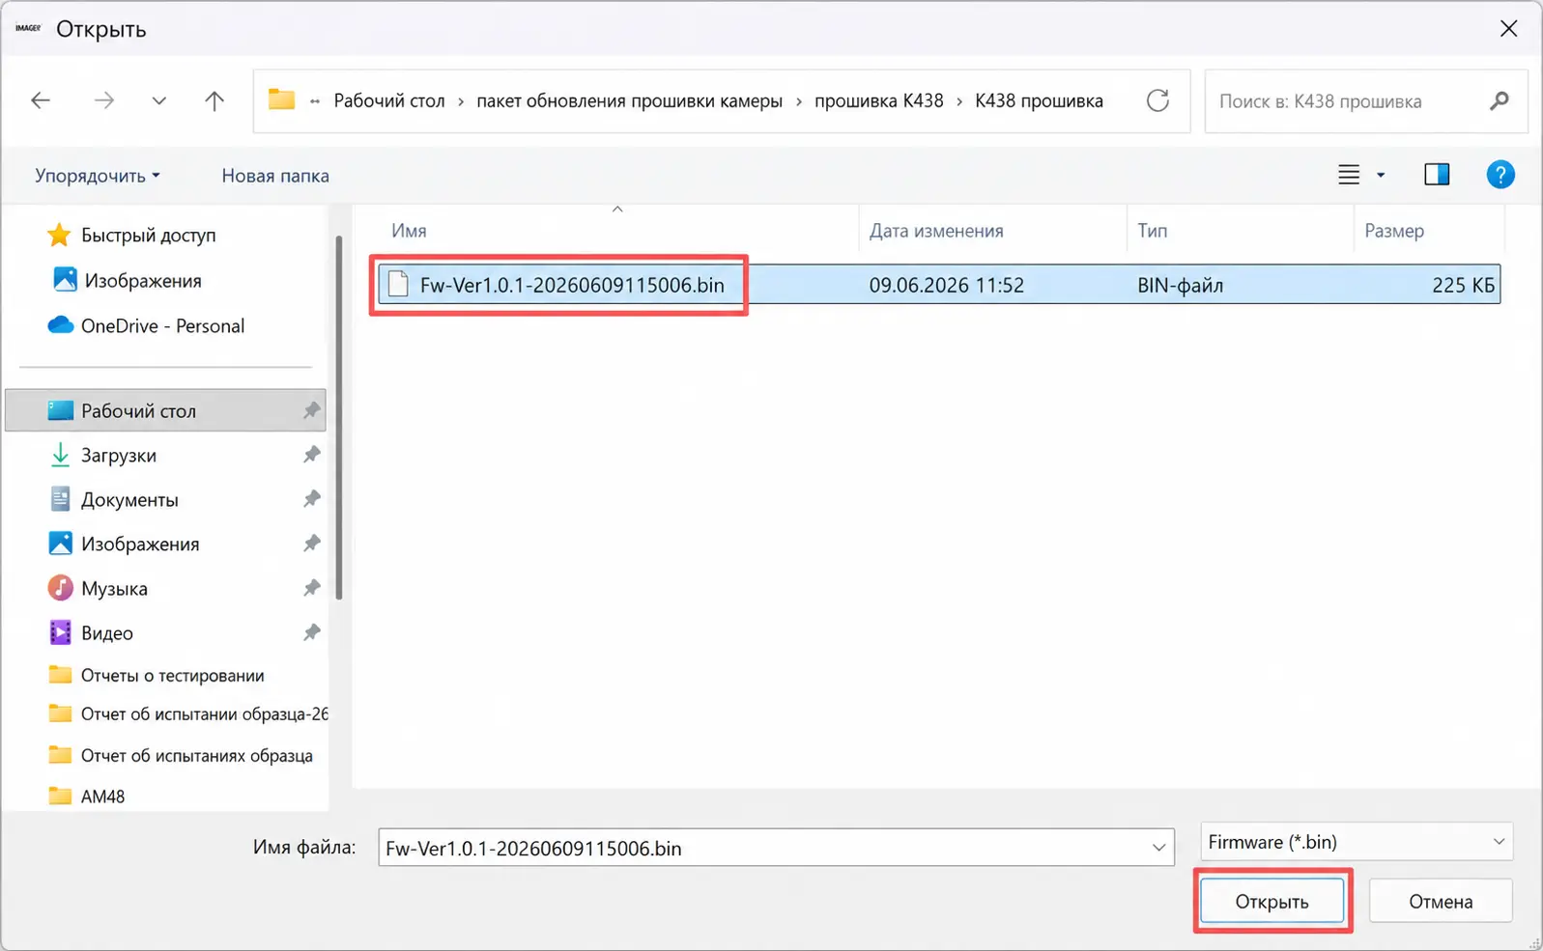Click the BIN-файл type cell
This screenshot has width=1543, height=951.
(1180, 285)
